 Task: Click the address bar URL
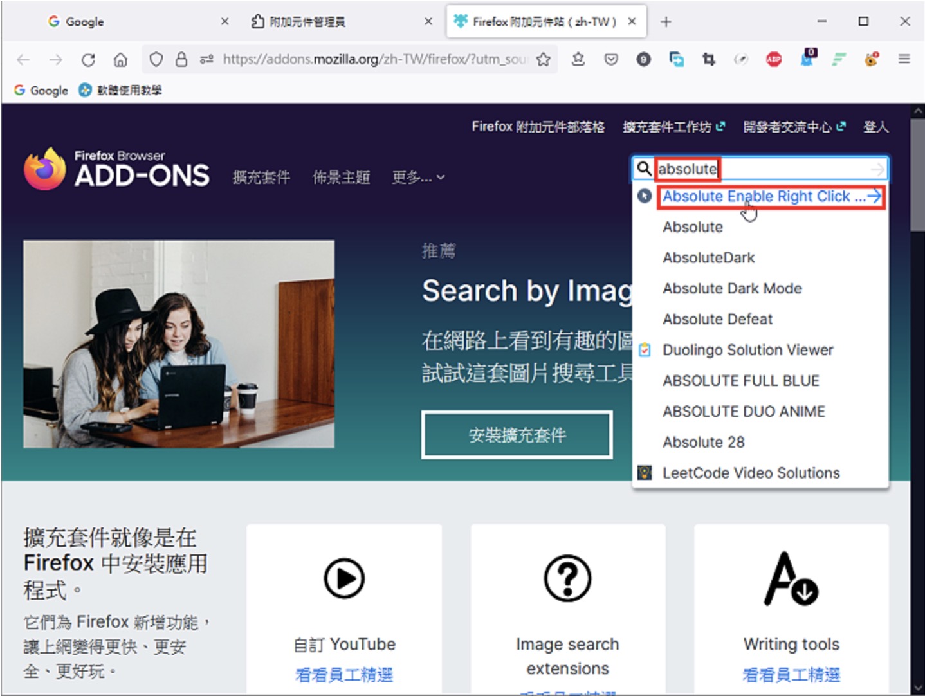point(375,60)
